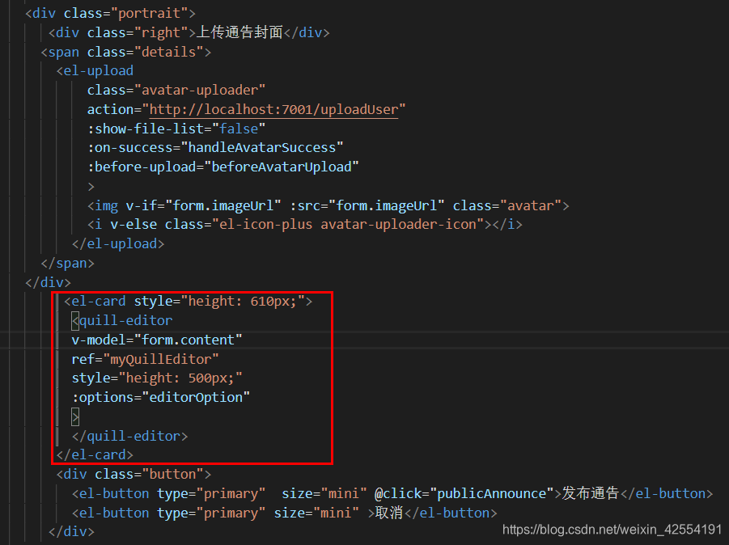Click the "el-icon-plus avatar-uploader-icon" class value
Viewport: 729px width, 545px height.
(x=348, y=225)
